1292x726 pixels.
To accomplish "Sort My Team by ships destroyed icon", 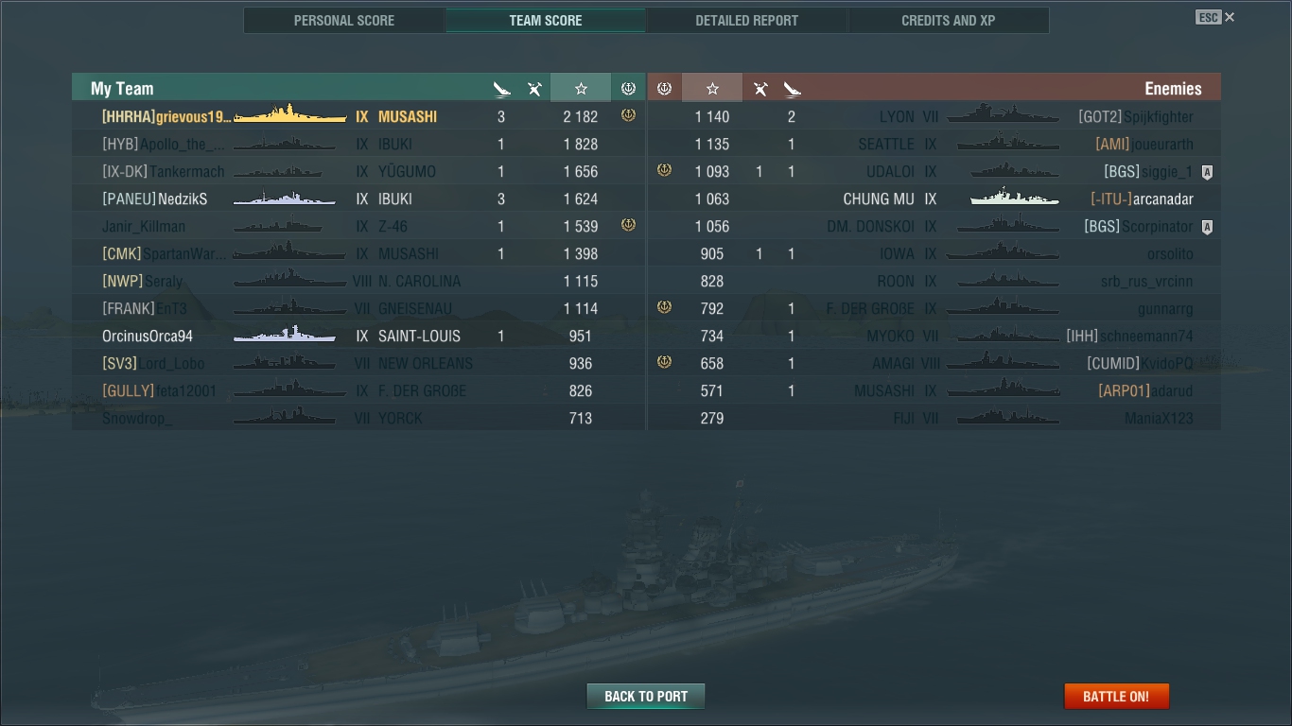I will click(x=502, y=89).
